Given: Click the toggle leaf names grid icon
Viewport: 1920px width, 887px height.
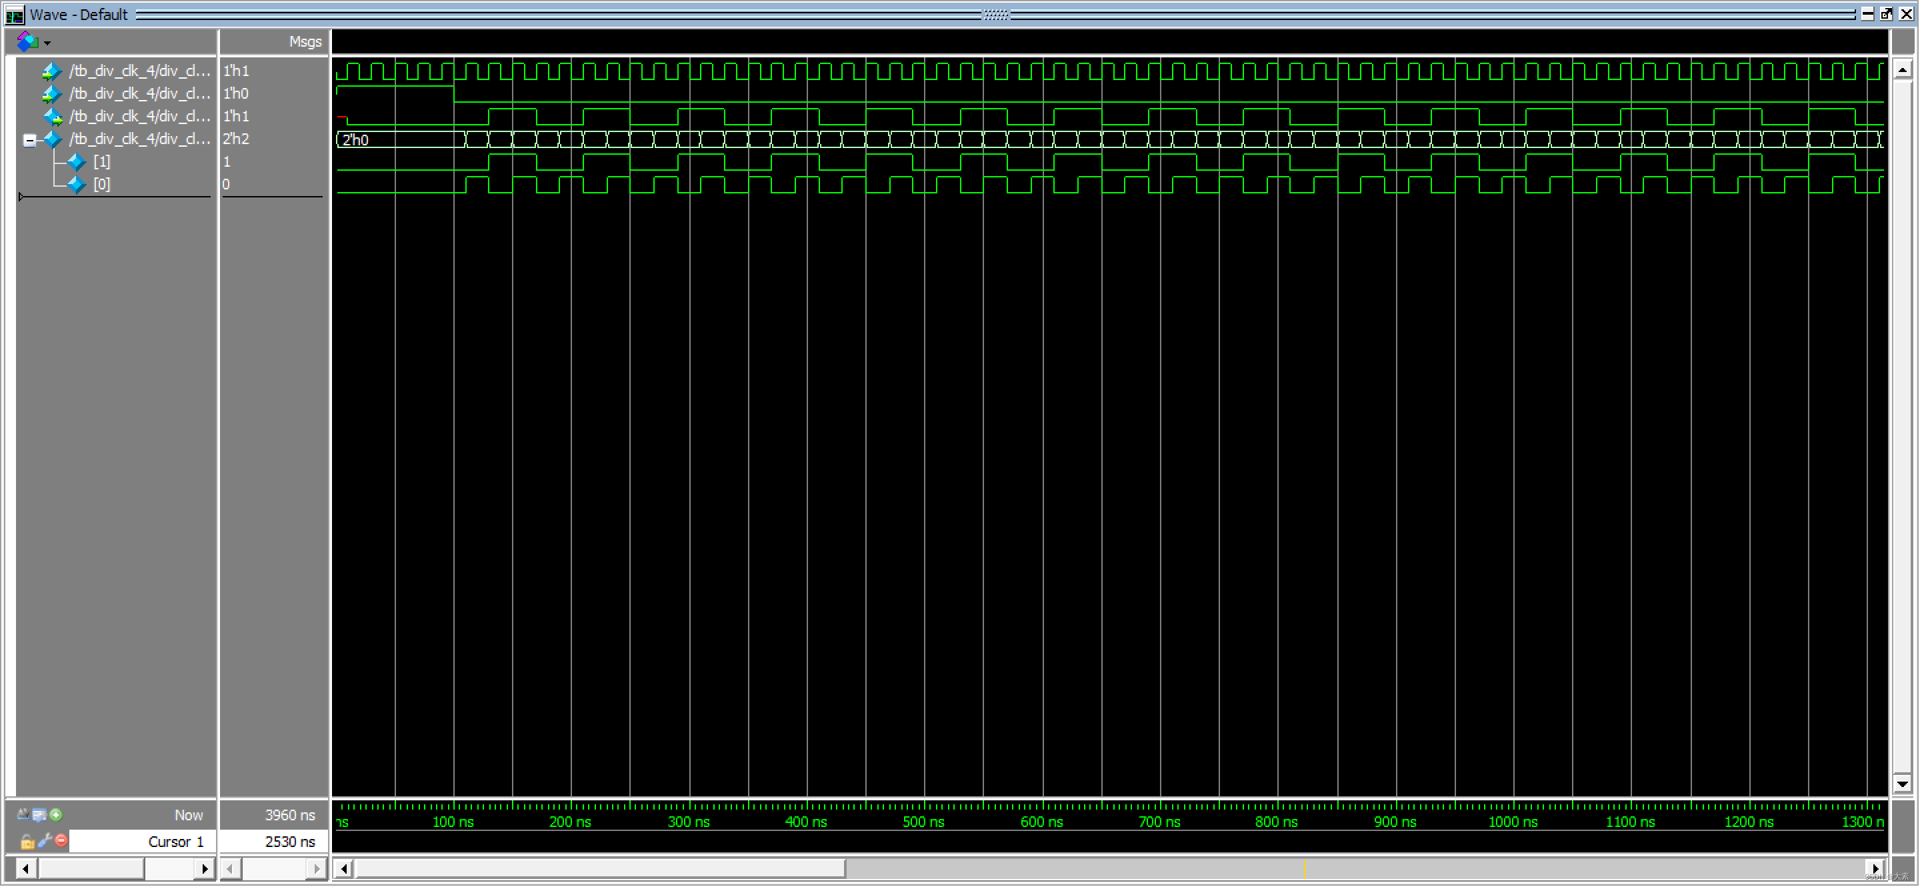Looking at the screenshot, I should tap(23, 815).
